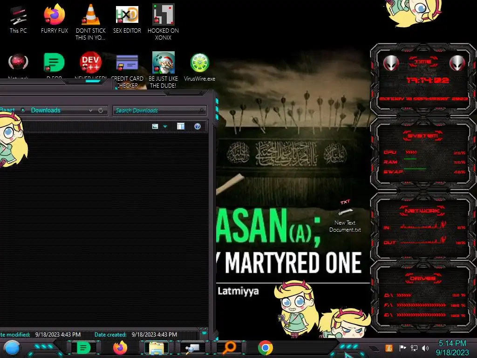Toggle the Explorer preview pane icon

(x=181, y=126)
